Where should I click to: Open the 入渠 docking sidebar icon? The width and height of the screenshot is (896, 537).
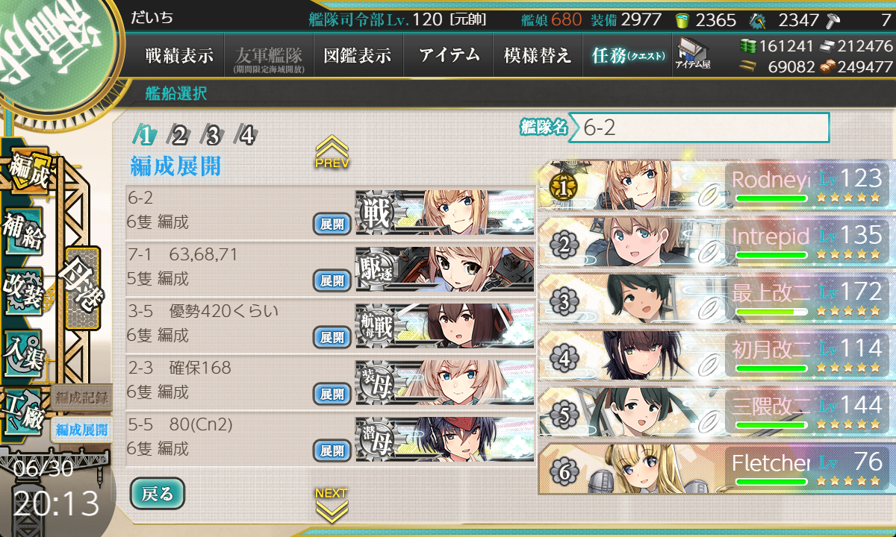tap(22, 349)
